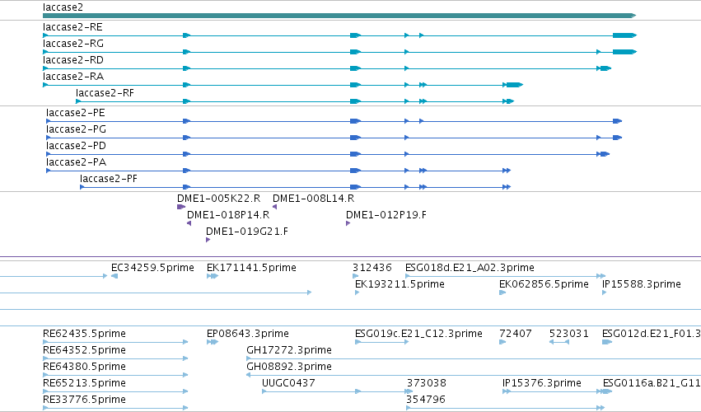Viewport: 701px width, 412px height.
Task: Click the DME1-012P19.F arrow marker
Action: coord(348,223)
